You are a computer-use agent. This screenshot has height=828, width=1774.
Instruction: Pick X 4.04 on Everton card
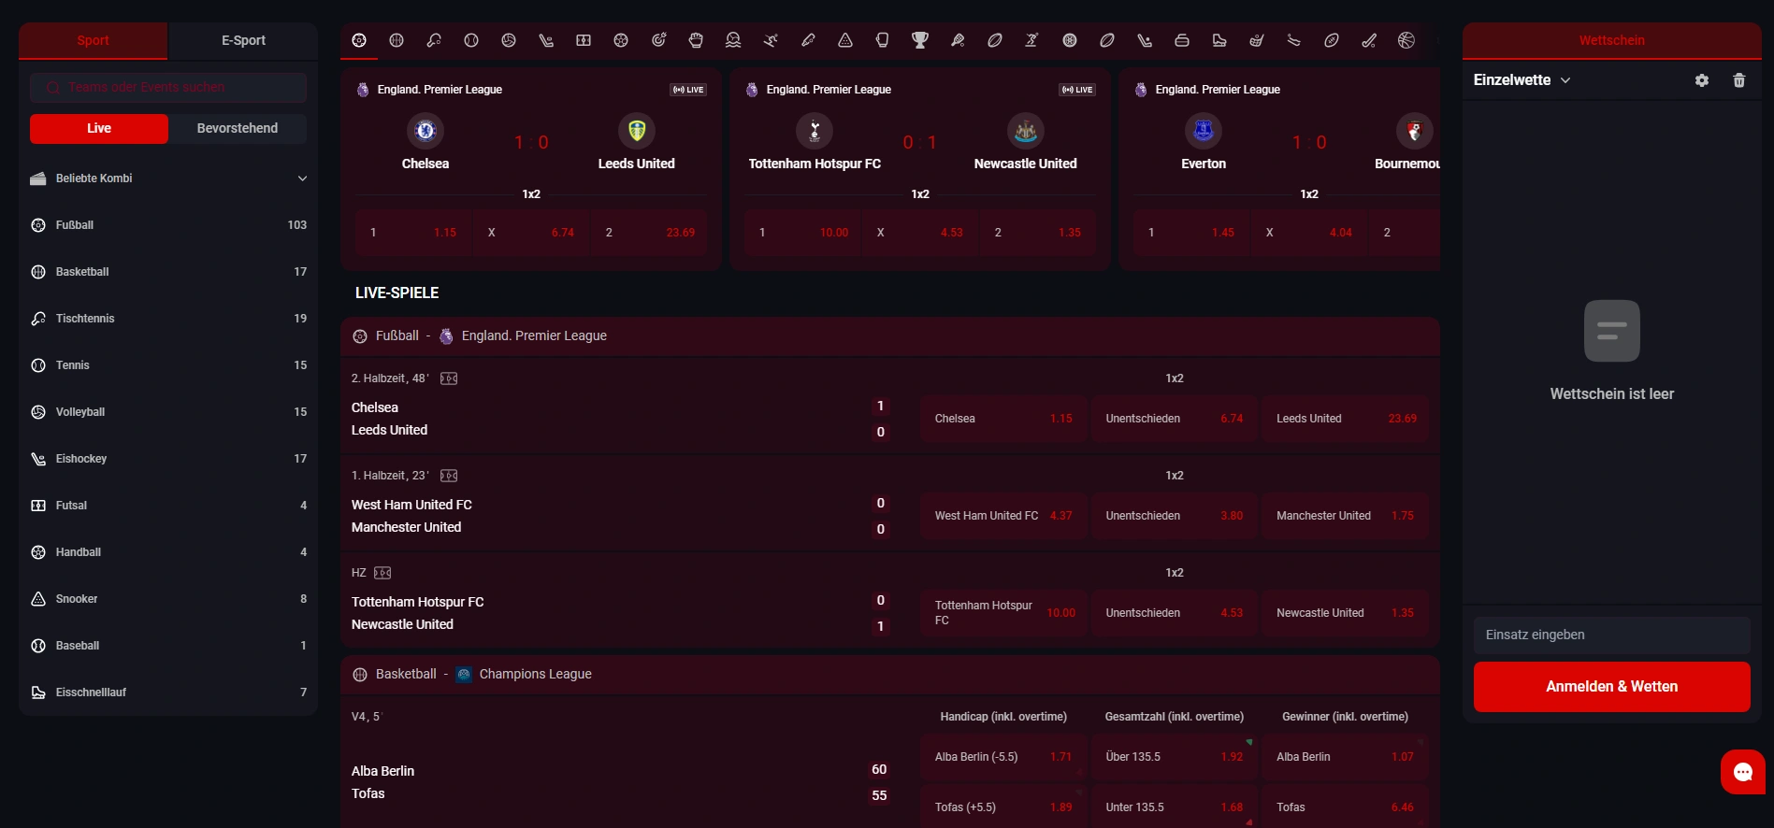point(1309,233)
